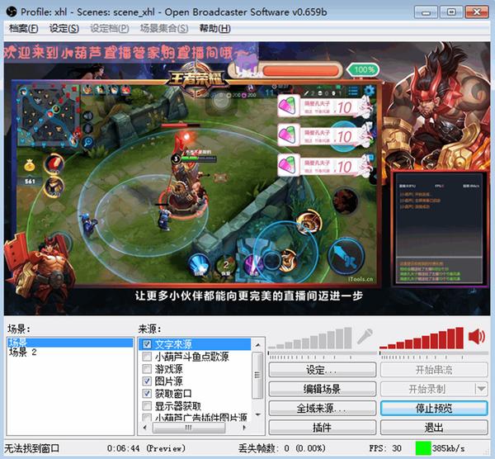
Task: Click the sources list scroll-right arrow
Action: (x=244, y=428)
